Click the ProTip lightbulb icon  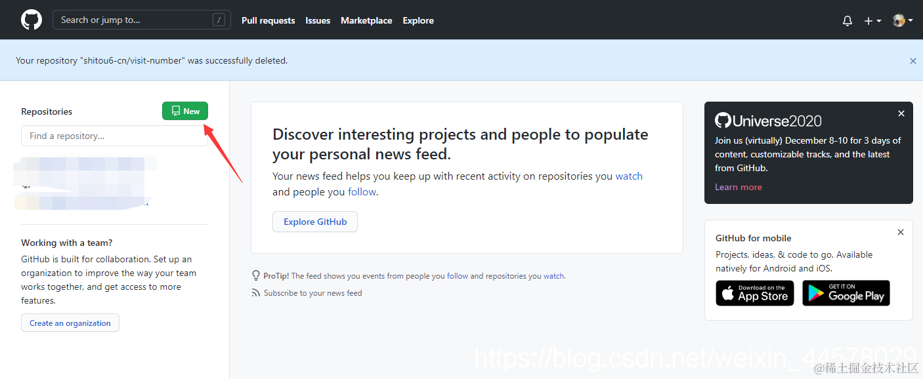point(256,275)
